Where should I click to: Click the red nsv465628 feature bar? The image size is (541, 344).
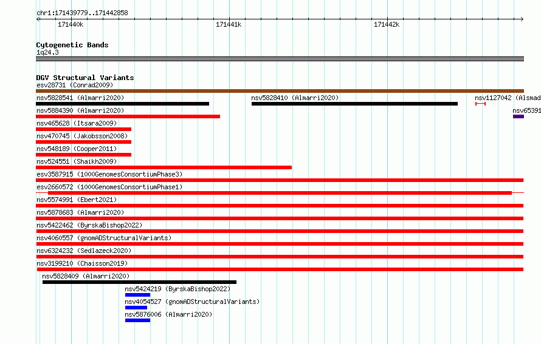(83, 129)
